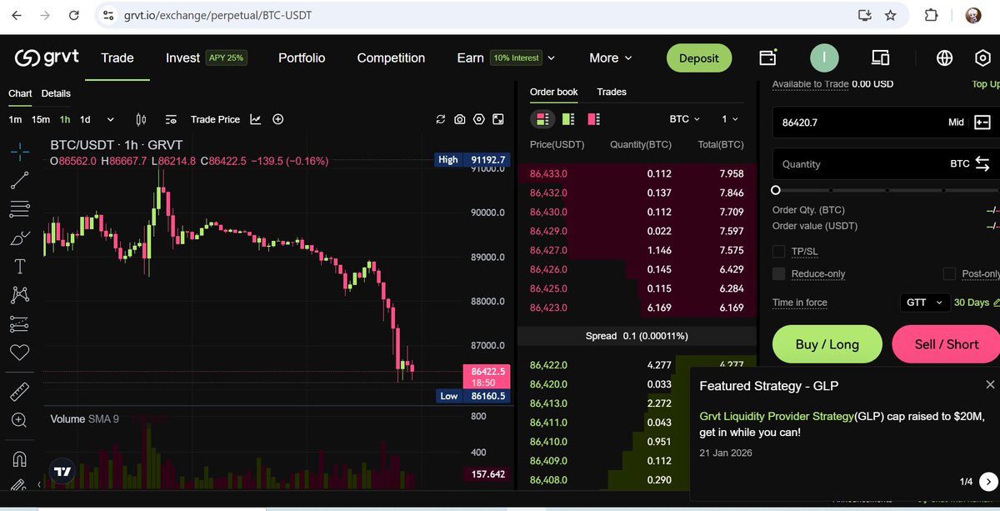Open the GTT time in force dropdown

pos(924,302)
